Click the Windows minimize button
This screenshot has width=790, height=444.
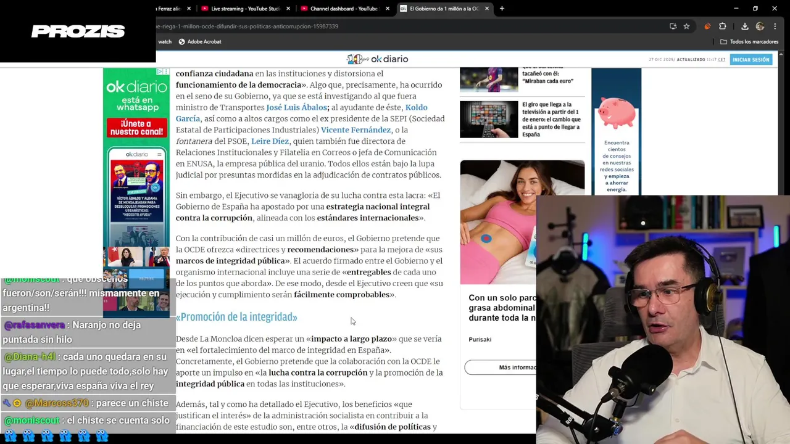(736, 9)
